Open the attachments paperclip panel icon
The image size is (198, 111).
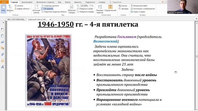[2, 54]
